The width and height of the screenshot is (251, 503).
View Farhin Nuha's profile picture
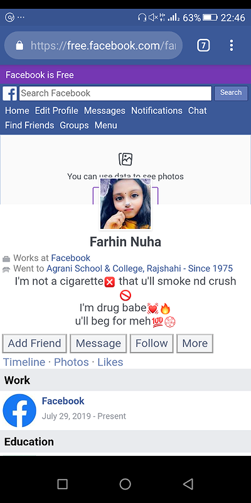pyautogui.click(x=125, y=204)
